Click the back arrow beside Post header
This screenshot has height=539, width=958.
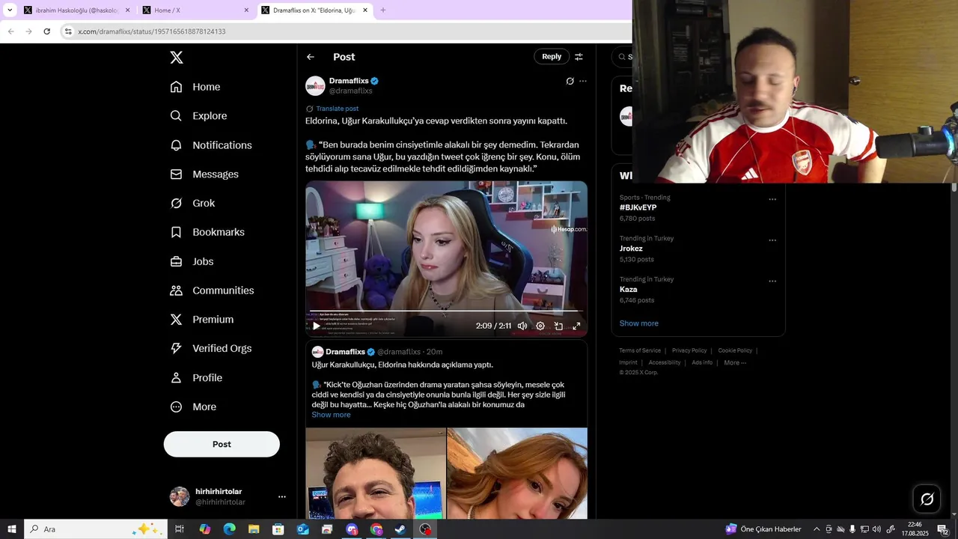(311, 57)
